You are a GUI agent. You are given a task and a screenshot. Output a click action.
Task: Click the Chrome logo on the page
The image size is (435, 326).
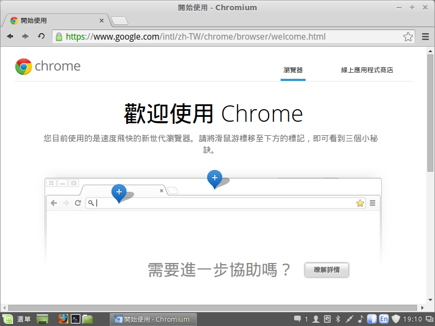click(x=48, y=66)
